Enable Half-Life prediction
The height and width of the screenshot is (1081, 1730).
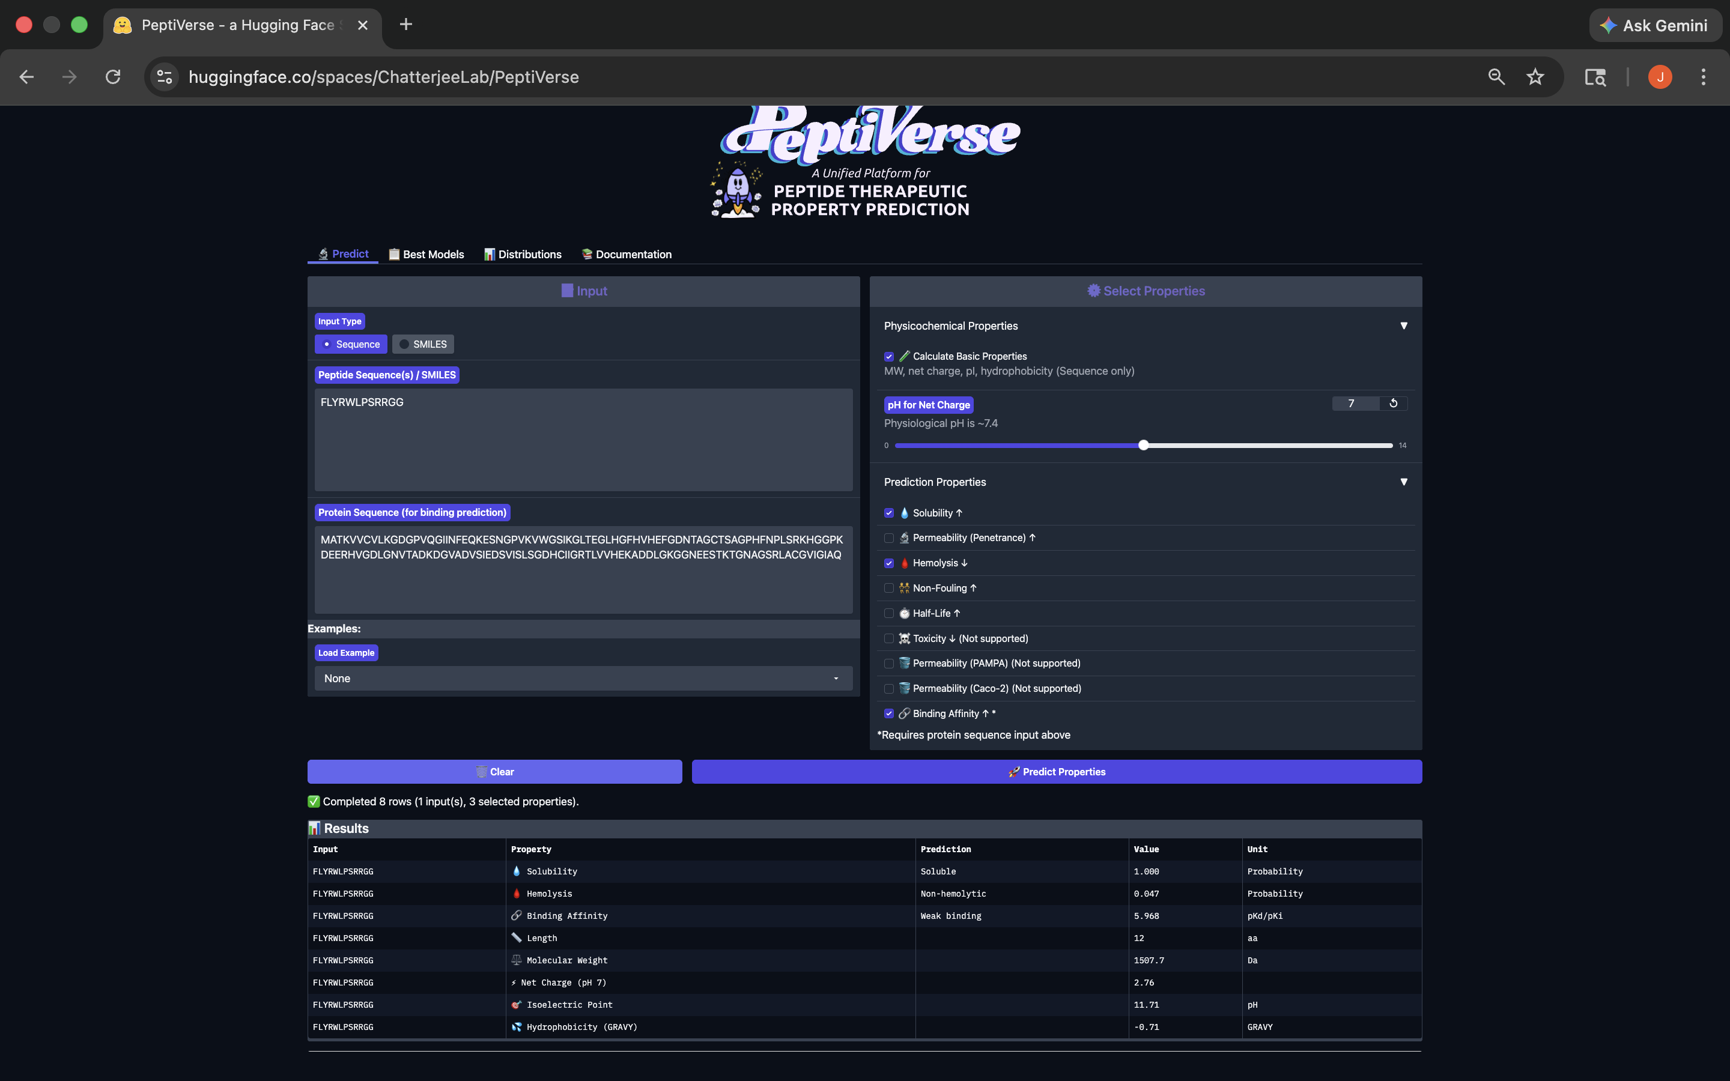889,613
